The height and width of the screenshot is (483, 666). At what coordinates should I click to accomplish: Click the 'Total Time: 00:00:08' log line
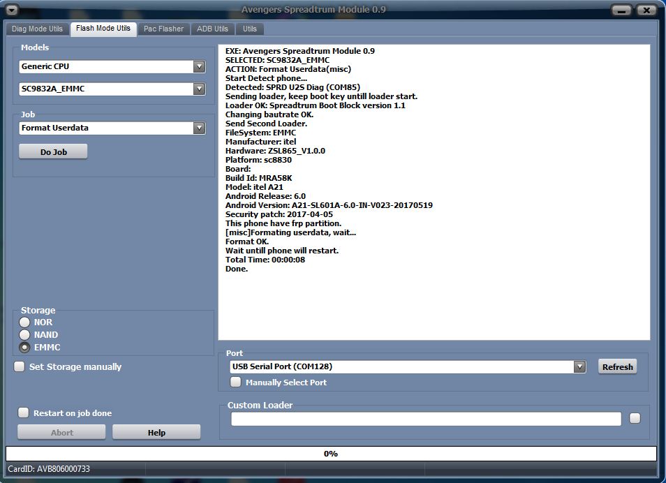(x=265, y=260)
